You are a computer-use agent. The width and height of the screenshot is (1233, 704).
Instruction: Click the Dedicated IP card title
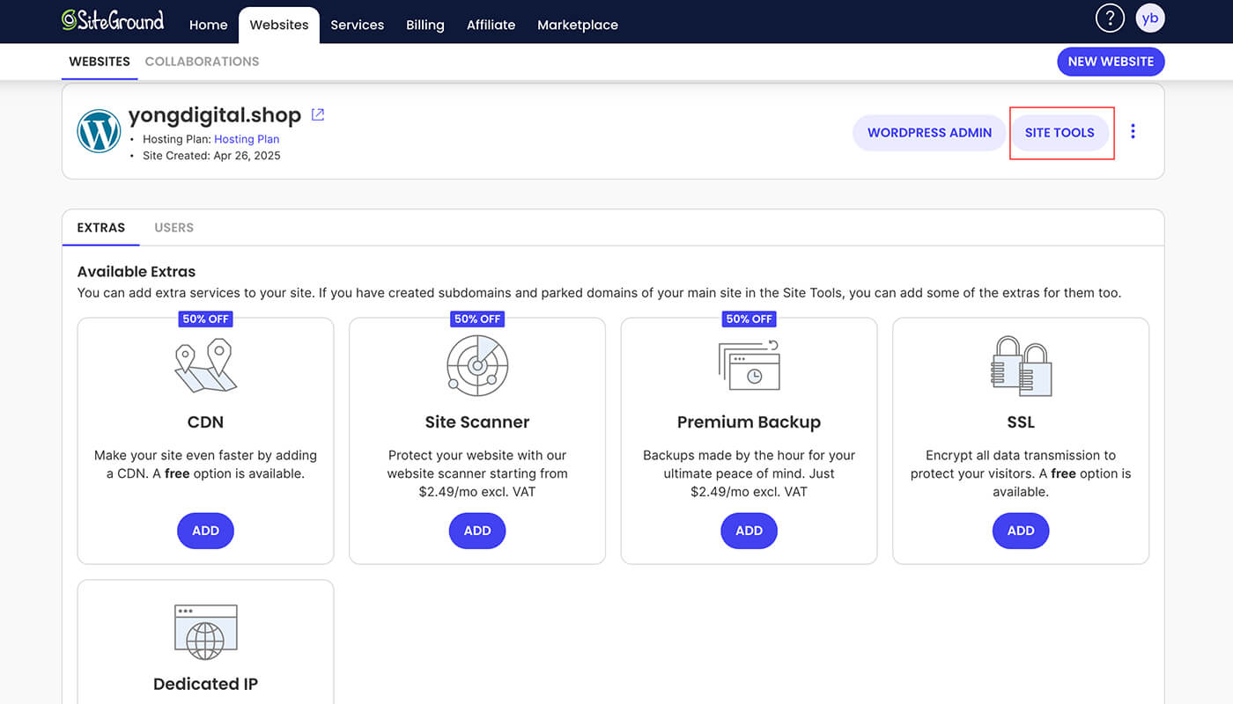tap(205, 685)
